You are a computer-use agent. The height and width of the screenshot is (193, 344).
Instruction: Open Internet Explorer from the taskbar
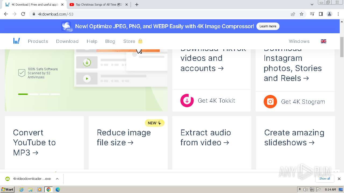tap(21, 190)
